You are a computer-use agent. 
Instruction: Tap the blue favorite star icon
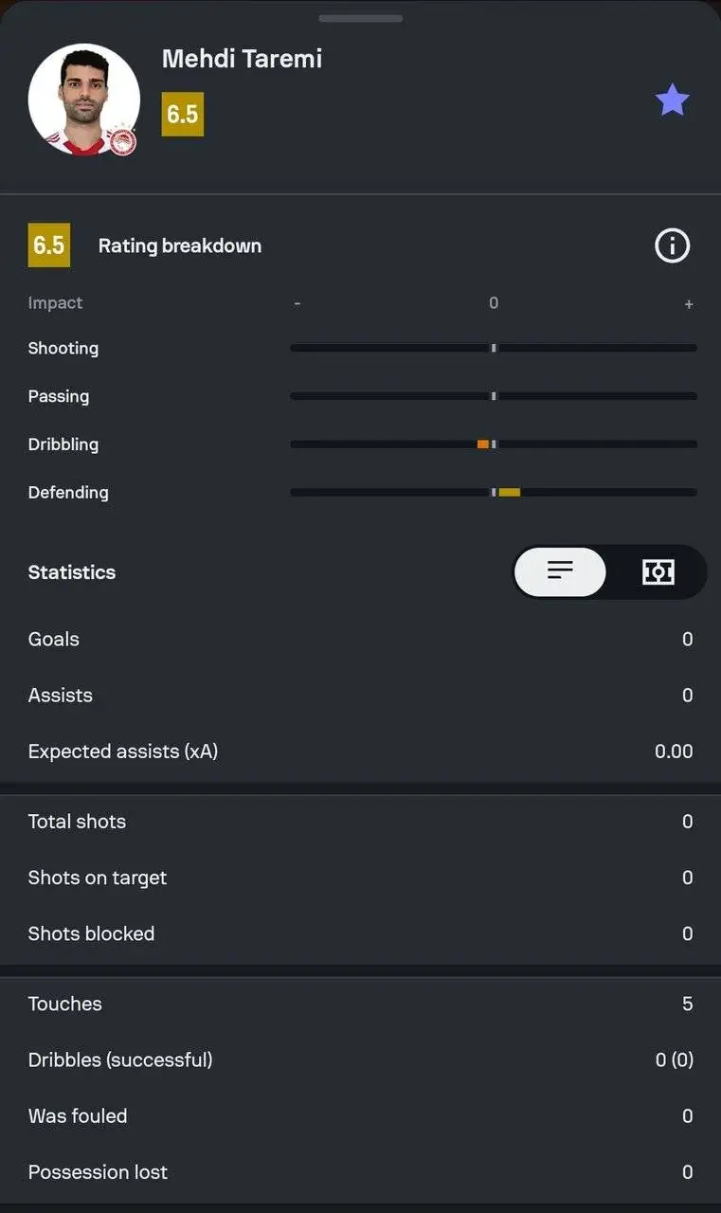point(672,100)
